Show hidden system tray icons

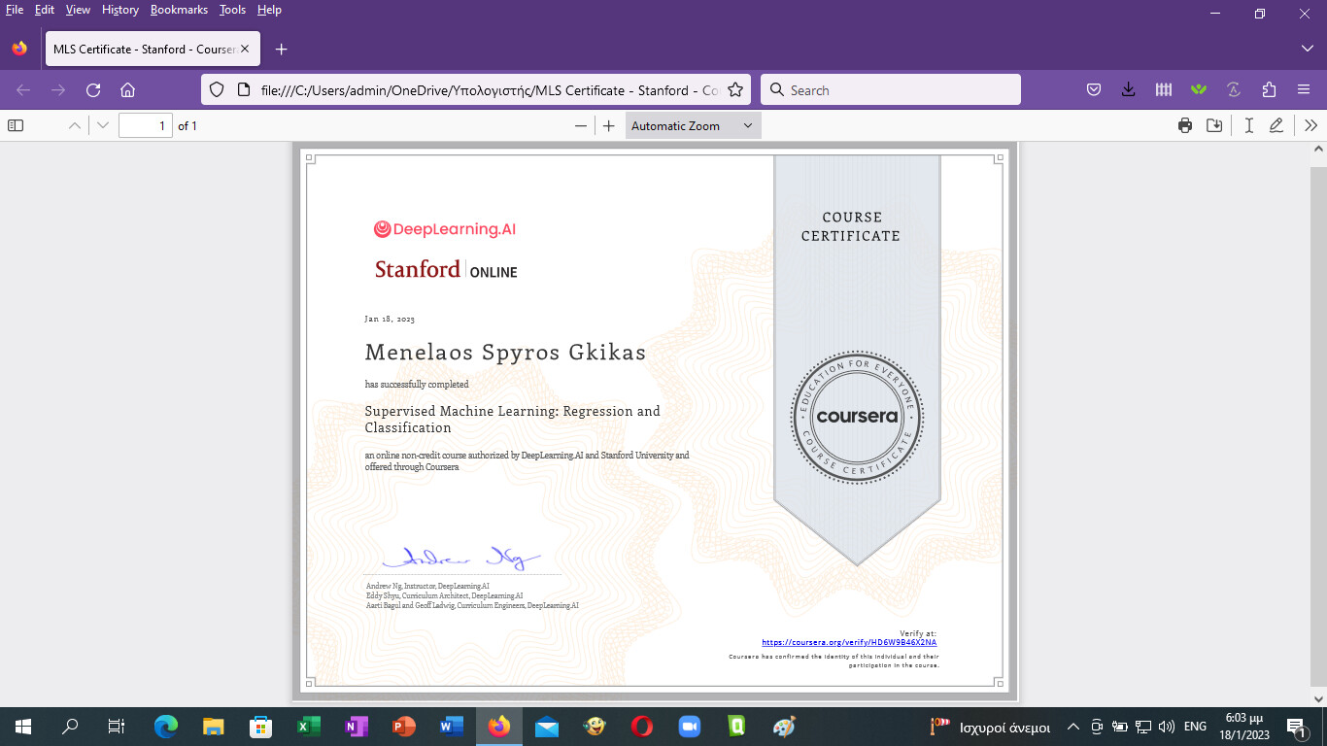point(1073,727)
